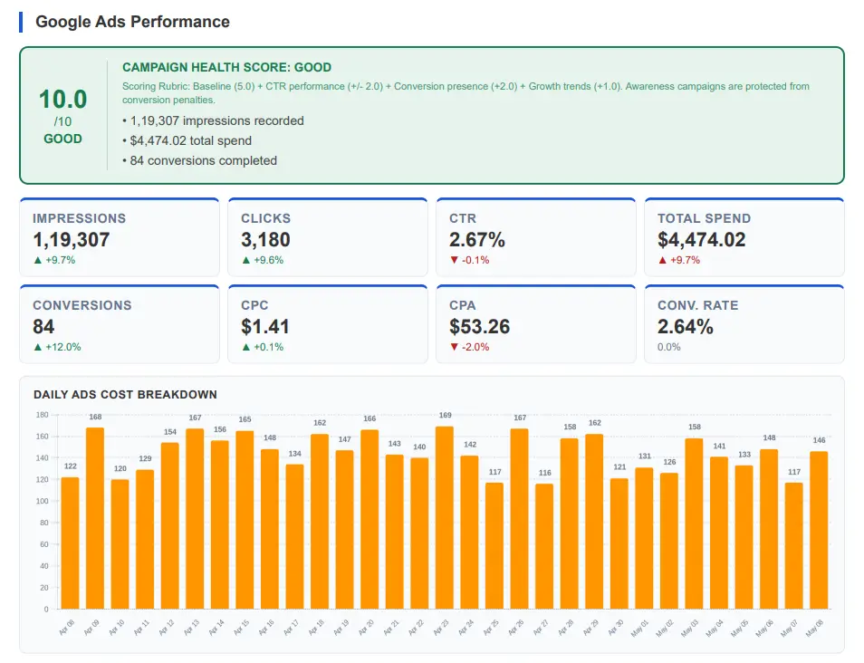Viewport: 864px width, 663px height.
Task: Click the 0.0% conversion rate change
Action: [x=669, y=347]
